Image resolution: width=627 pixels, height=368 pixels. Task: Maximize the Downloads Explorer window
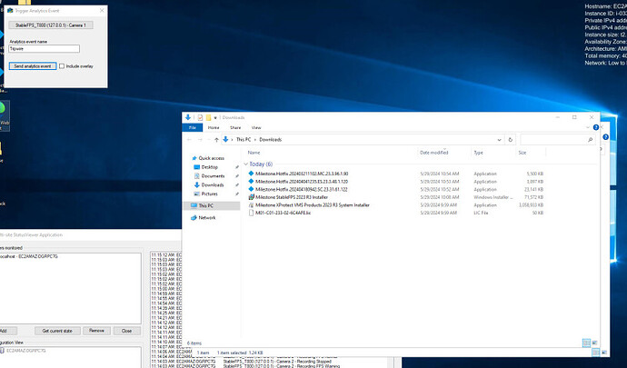(574, 117)
